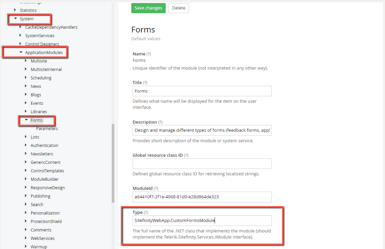Click the Save changes button
This screenshot has width=385, height=249.
tap(148, 8)
